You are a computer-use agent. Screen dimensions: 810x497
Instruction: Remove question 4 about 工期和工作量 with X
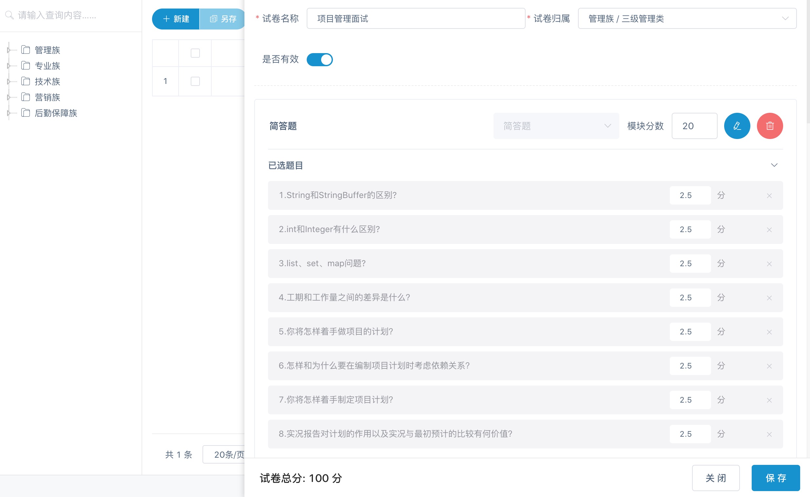pyautogui.click(x=769, y=298)
